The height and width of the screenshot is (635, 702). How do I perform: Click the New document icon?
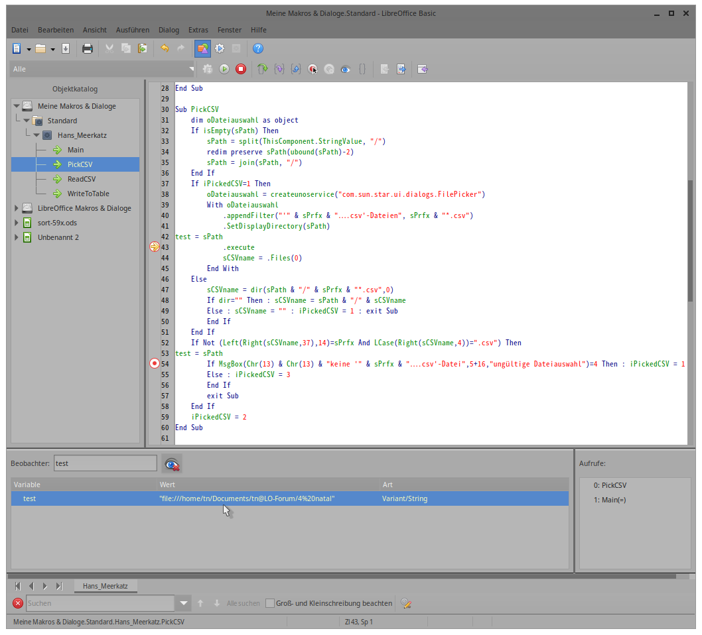pos(17,48)
